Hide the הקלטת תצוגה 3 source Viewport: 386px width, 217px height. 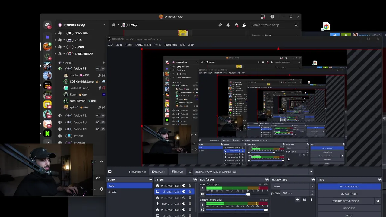pos(184,191)
